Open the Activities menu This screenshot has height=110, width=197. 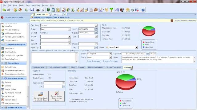(36, 5)
